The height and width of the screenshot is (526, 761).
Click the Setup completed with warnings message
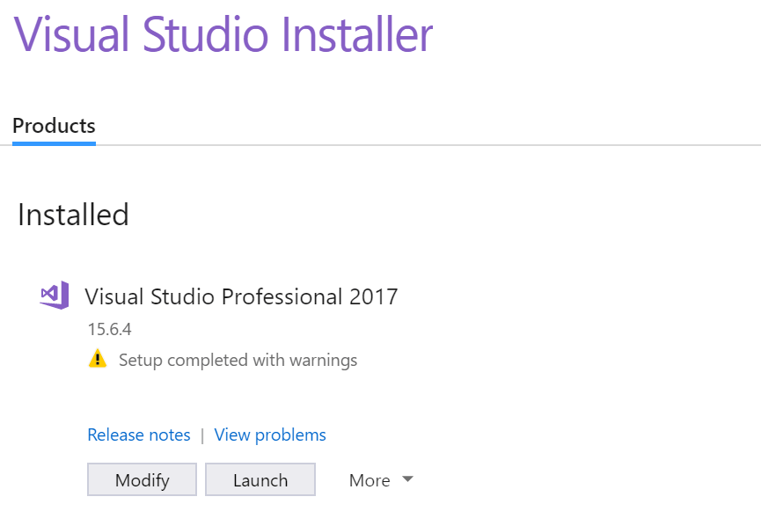coord(238,360)
